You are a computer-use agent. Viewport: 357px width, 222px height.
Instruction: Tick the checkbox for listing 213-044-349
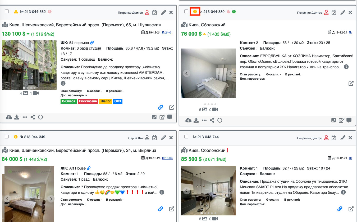(x=7, y=137)
